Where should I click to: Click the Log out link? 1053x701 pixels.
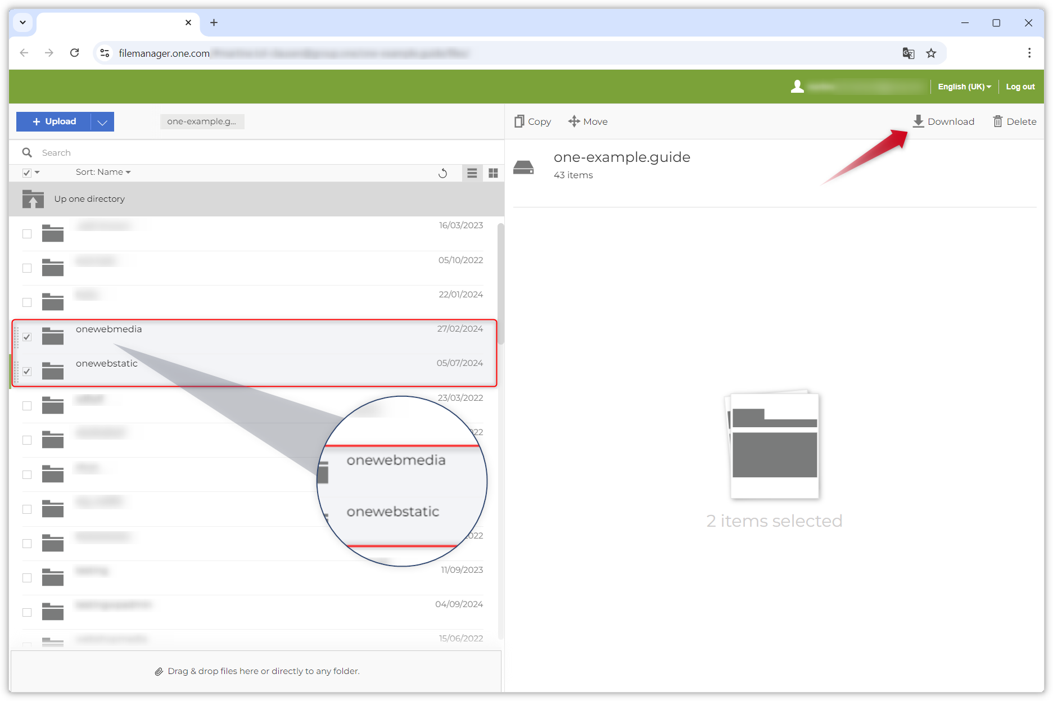[1020, 87]
